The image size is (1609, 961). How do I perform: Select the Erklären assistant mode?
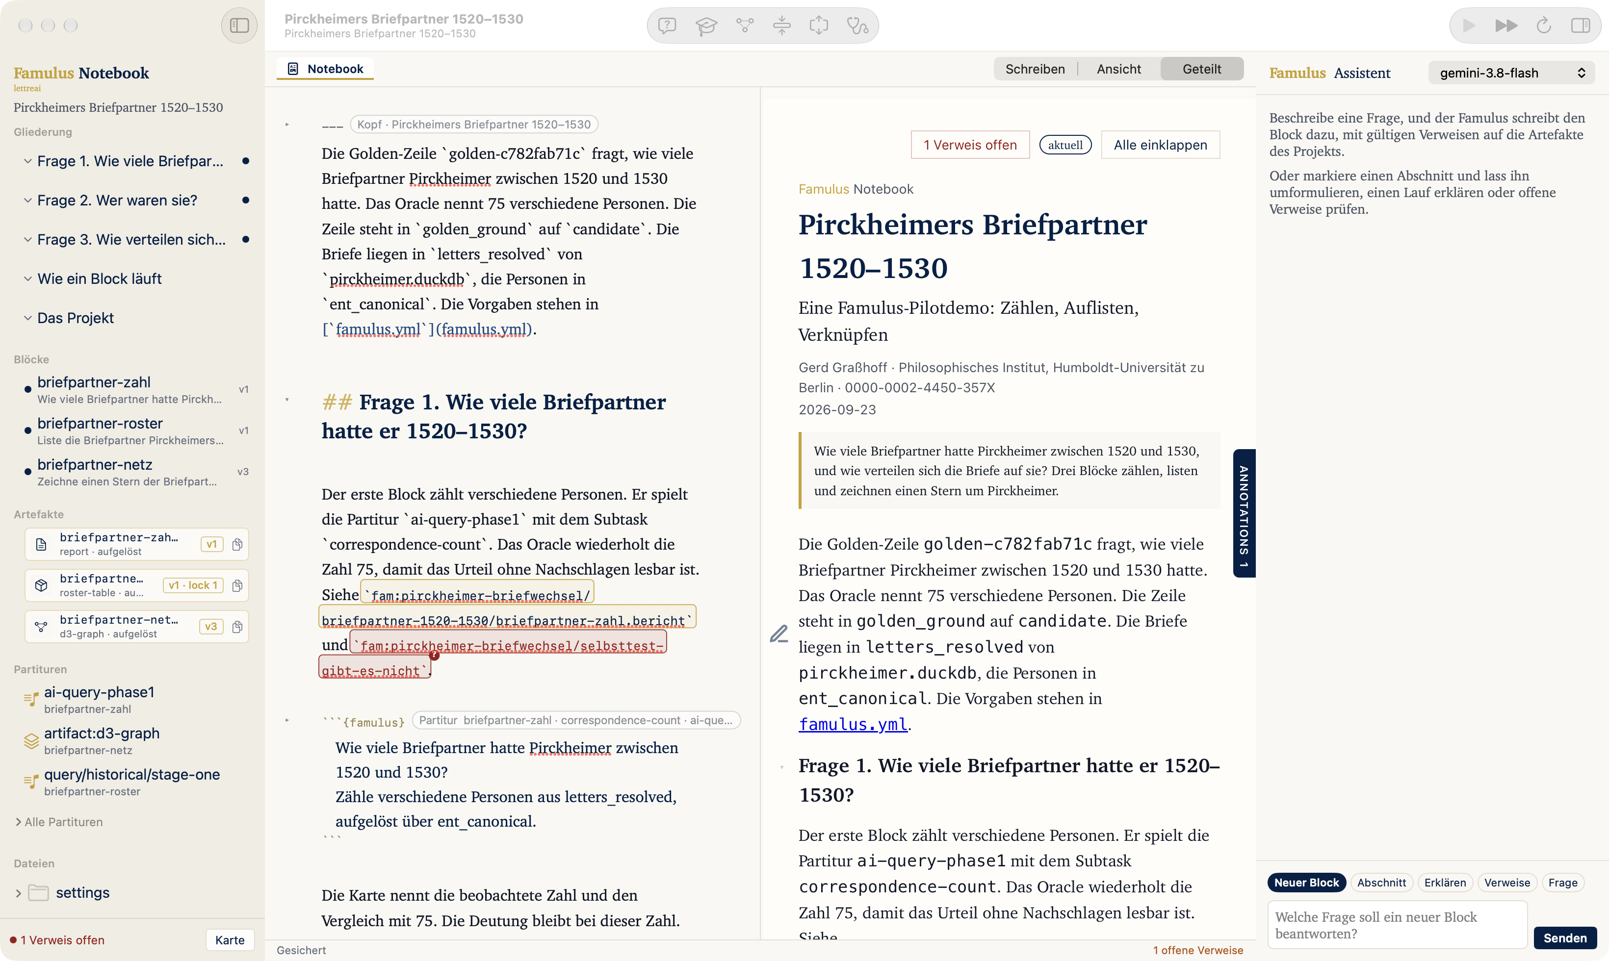[1445, 883]
